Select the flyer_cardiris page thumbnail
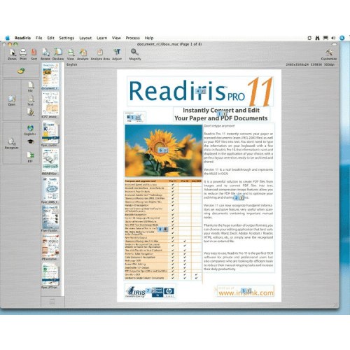 pos(50,134)
